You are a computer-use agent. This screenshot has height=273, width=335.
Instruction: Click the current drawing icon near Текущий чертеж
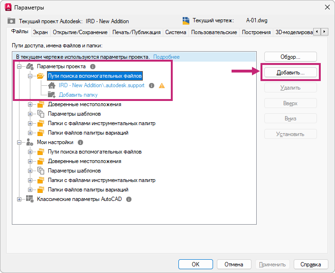[x=186, y=21]
